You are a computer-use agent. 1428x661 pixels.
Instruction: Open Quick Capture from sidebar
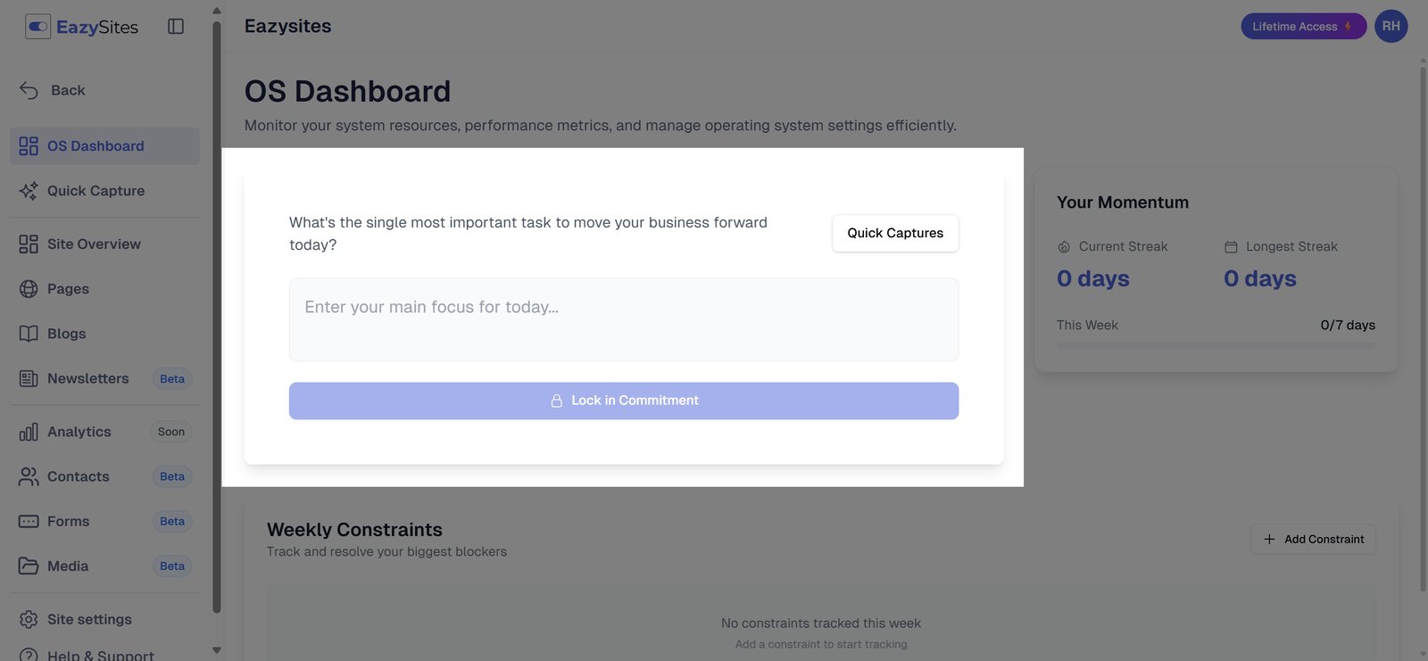click(x=95, y=191)
